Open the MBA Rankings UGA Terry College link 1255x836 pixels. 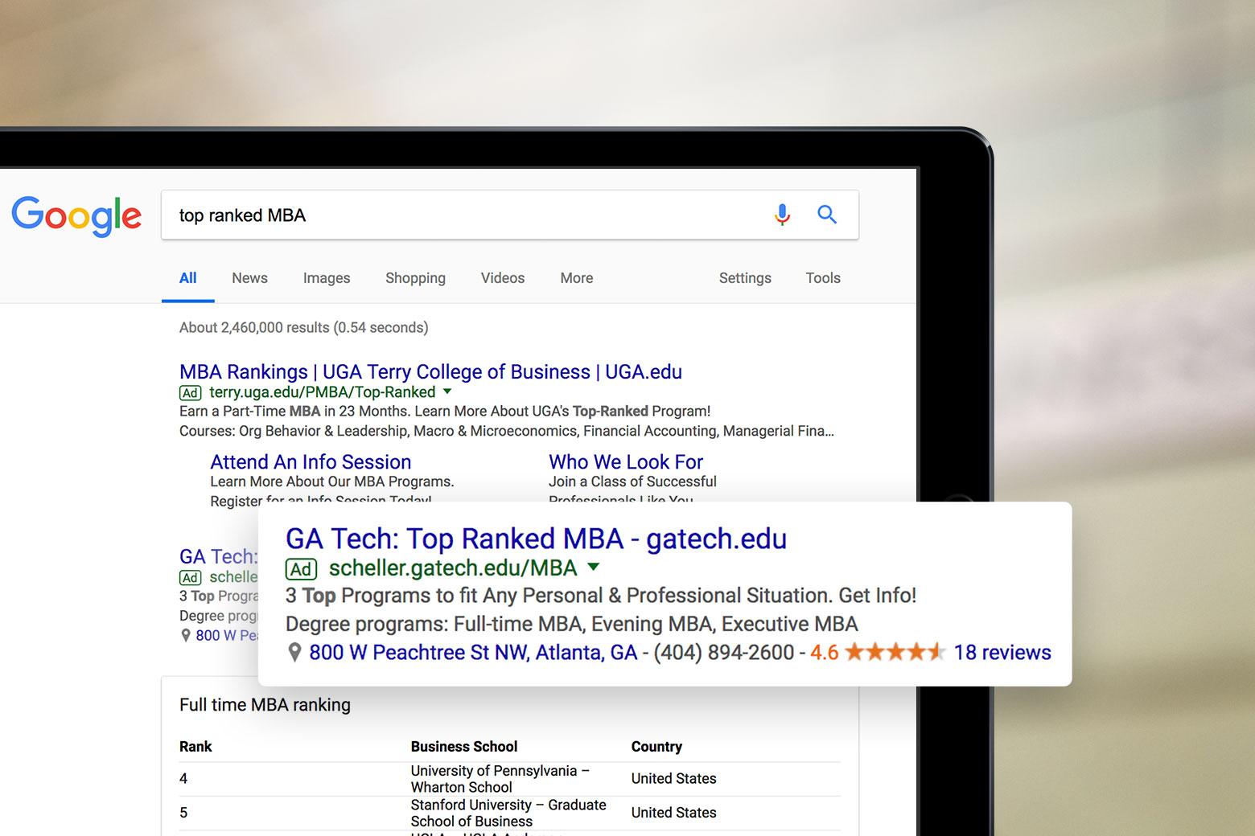[430, 372]
